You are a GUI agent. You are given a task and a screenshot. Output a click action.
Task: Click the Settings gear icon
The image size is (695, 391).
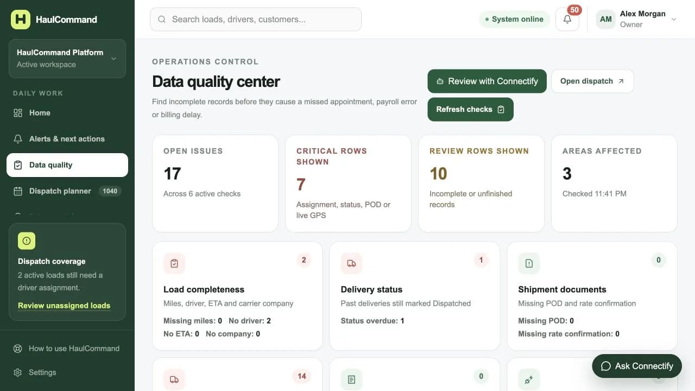[18, 373]
